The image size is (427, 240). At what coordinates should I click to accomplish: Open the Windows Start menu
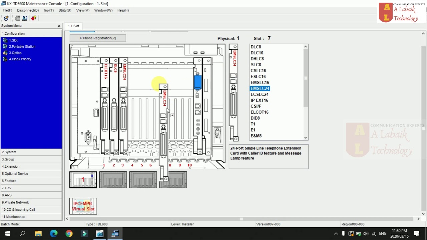coord(7,234)
